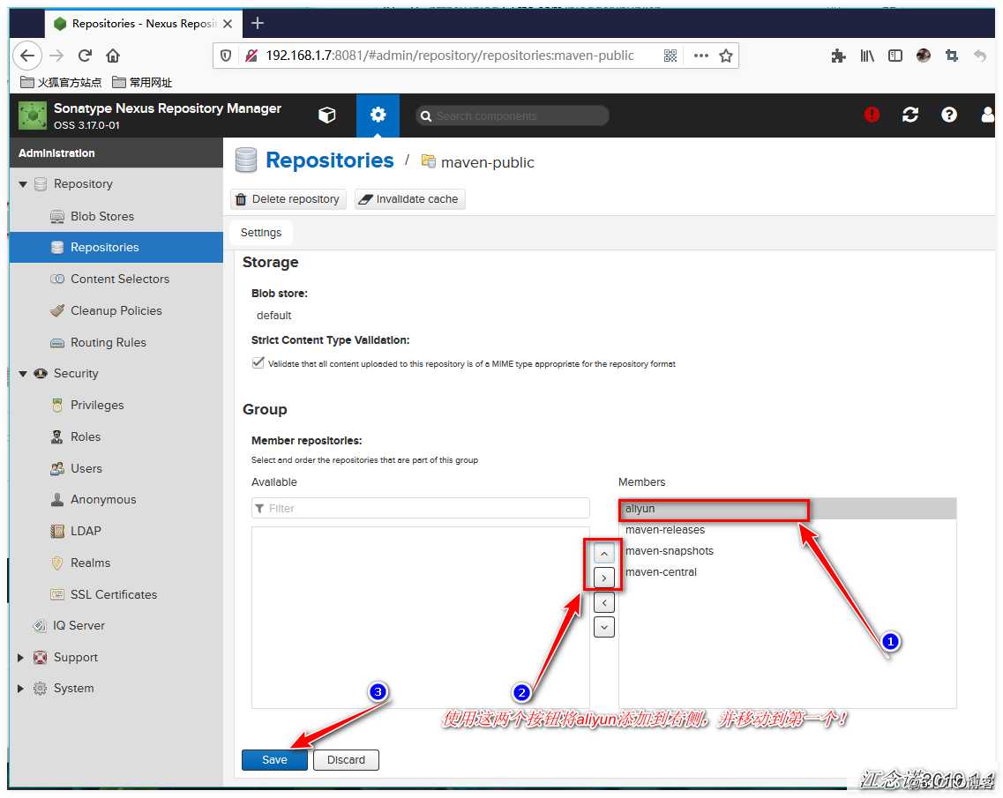Click the Delete repository button

click(x=288, y=199)
